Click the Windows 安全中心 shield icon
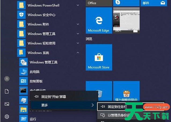The image size is (171, 122). point(21,15)
